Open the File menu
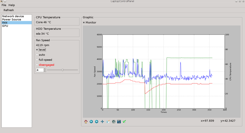The width and height of the screenshot is (245, 133). point(4,5)
